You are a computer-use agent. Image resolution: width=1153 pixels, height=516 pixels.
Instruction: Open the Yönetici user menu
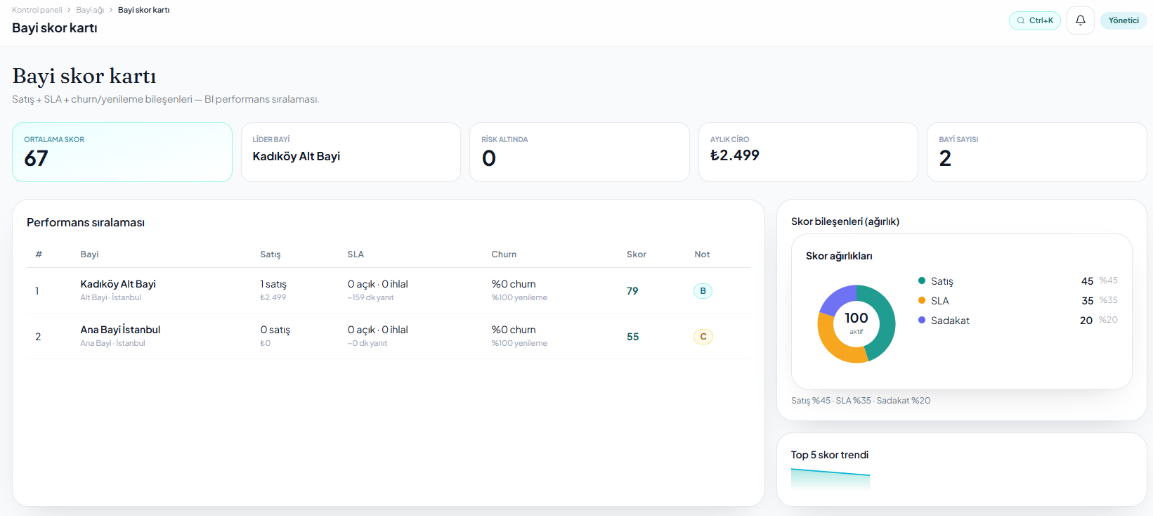click(1123, 20)
